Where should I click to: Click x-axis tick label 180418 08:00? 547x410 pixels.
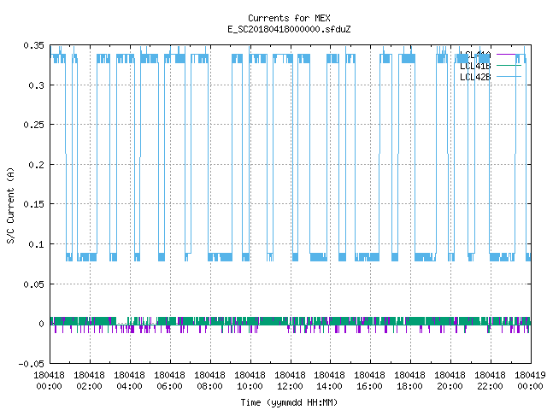coord(209,380)
